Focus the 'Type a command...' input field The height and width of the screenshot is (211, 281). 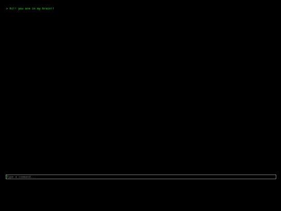[x=141, y=177]
